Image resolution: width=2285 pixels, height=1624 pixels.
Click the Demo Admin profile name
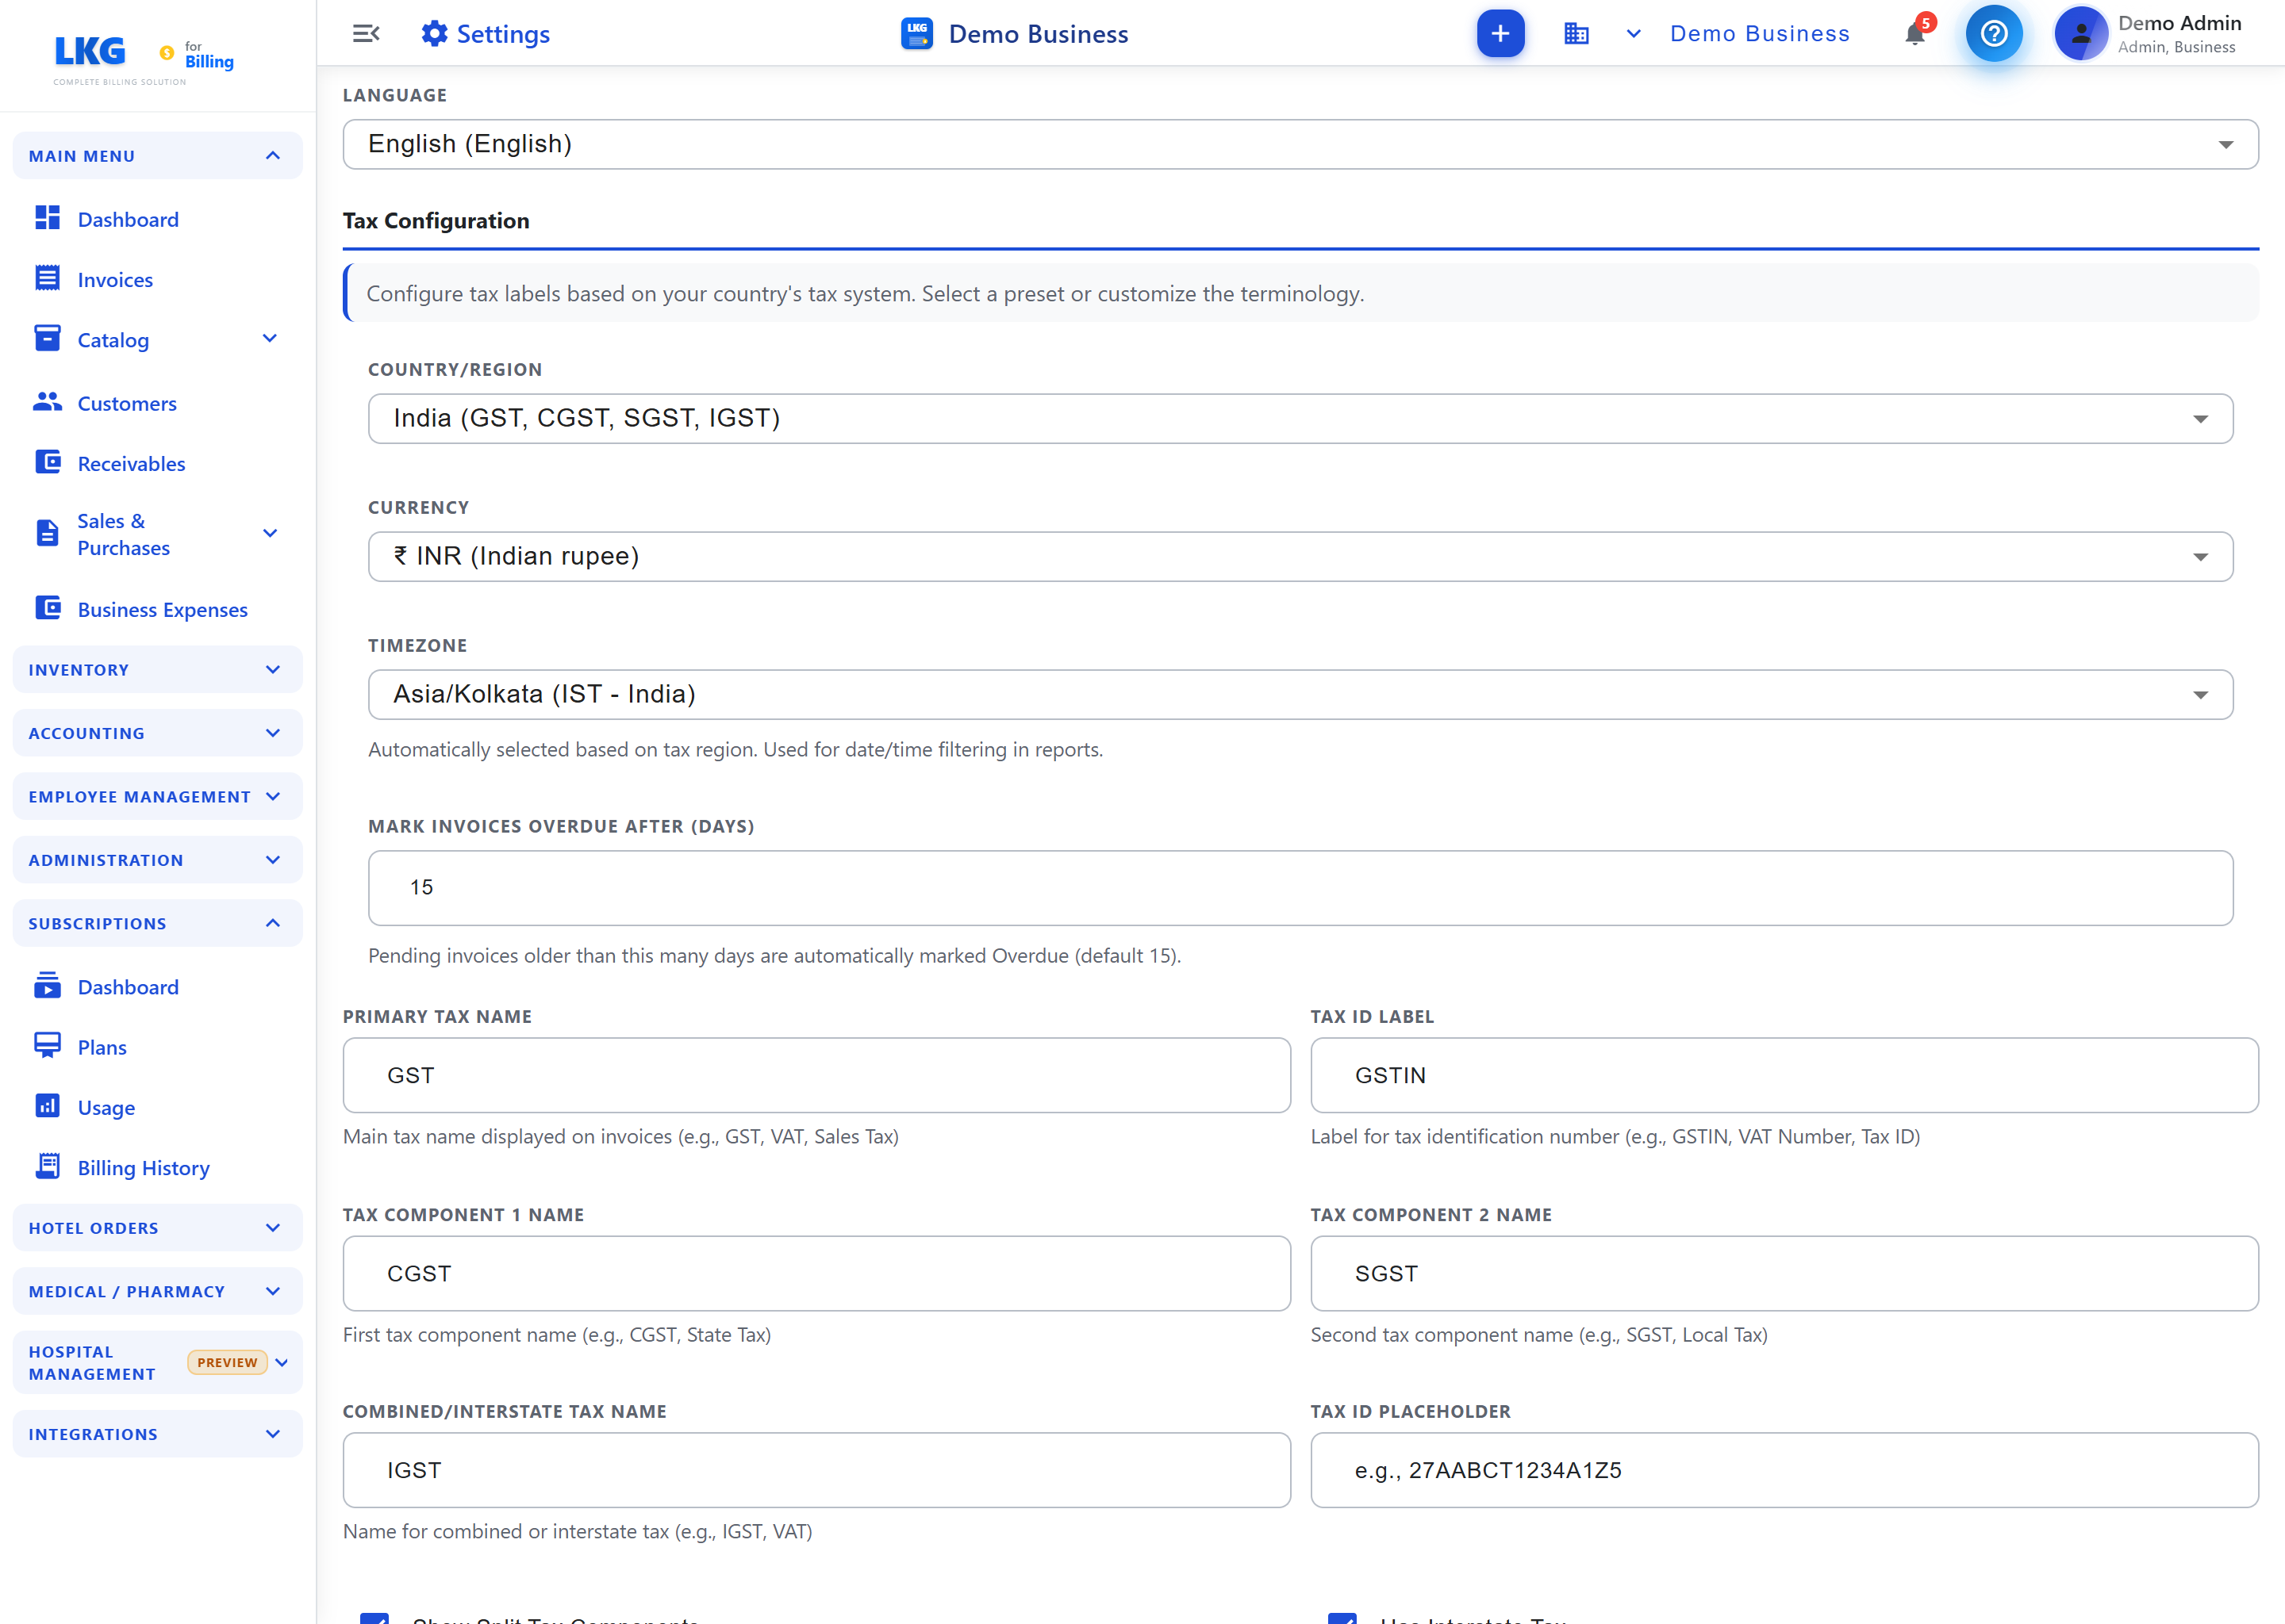[x=2179, y=23]
